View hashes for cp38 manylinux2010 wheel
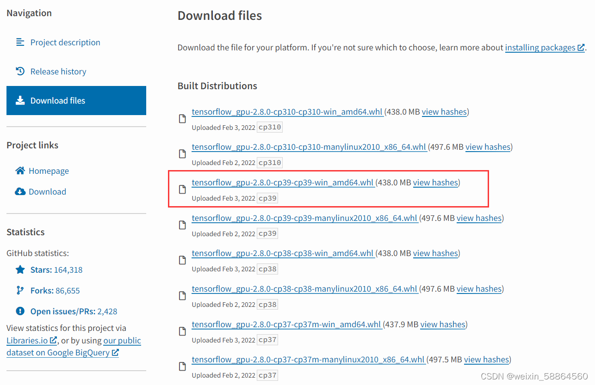The height and width of the screenshot is (385, 595). click(479, 289)
